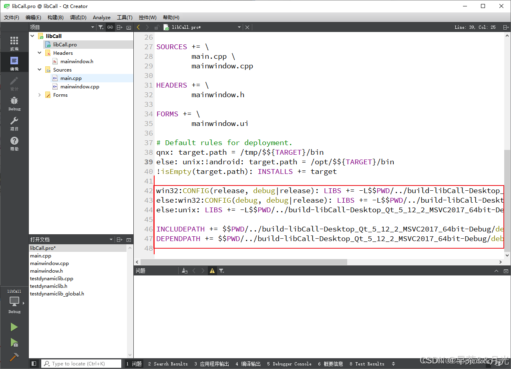Image resolution: width=511 pixels, height=369 pixels.
Task: Build the project with hammer icon
Action: (14, 357)
